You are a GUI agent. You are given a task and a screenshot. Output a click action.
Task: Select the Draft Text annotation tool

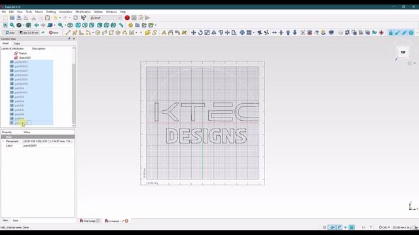pyautogui.click(x=164, y=33)
